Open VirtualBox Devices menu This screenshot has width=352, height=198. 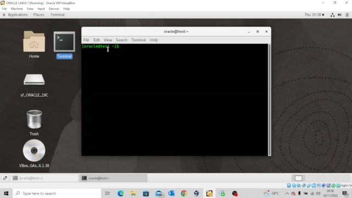click(54, 9)
